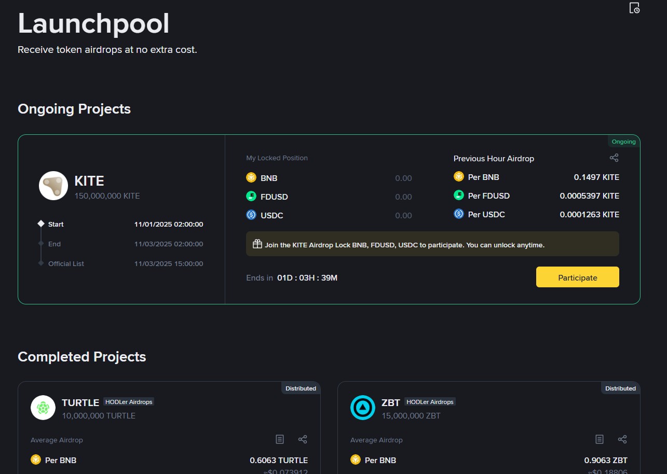Click the Participate button
667x474 pixels.
pyautogui.click(x=578, y=277)
